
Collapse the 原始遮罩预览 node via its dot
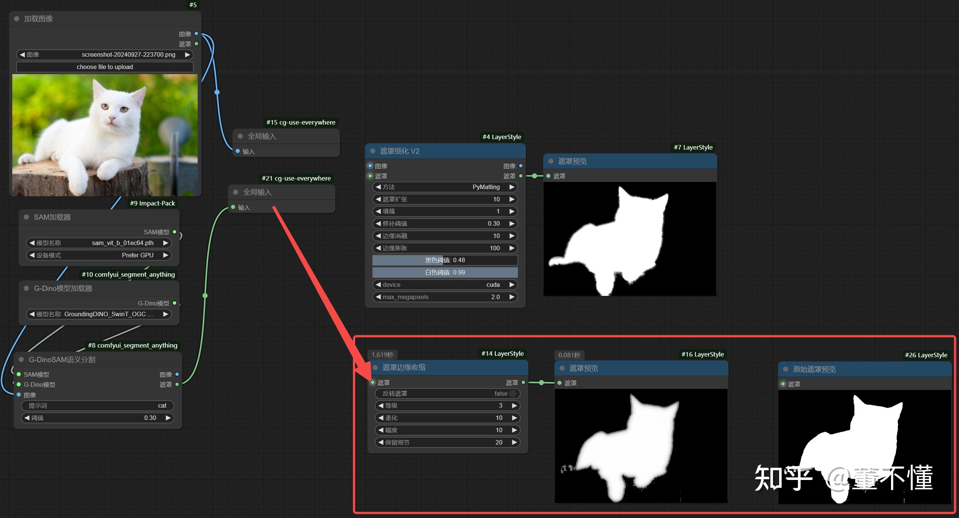(x=785, y=369)
